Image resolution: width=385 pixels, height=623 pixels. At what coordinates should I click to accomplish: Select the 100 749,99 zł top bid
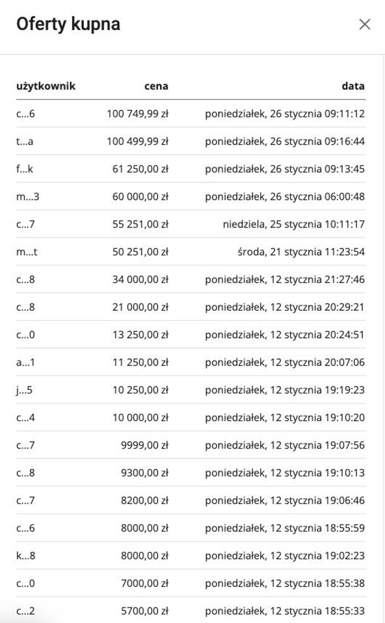137,114
